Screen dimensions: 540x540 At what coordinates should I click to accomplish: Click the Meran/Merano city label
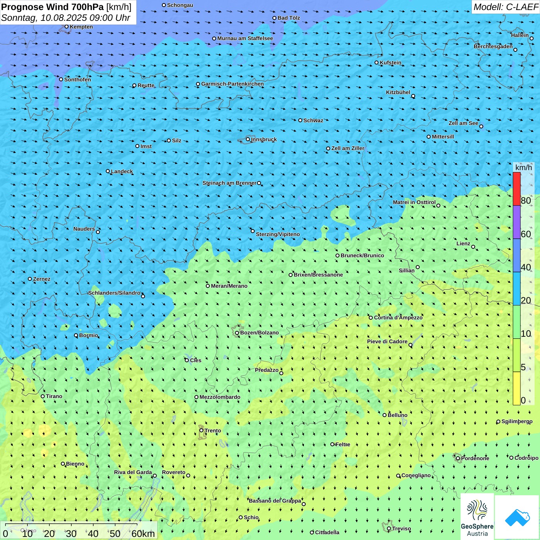click(x=229, y=286)
